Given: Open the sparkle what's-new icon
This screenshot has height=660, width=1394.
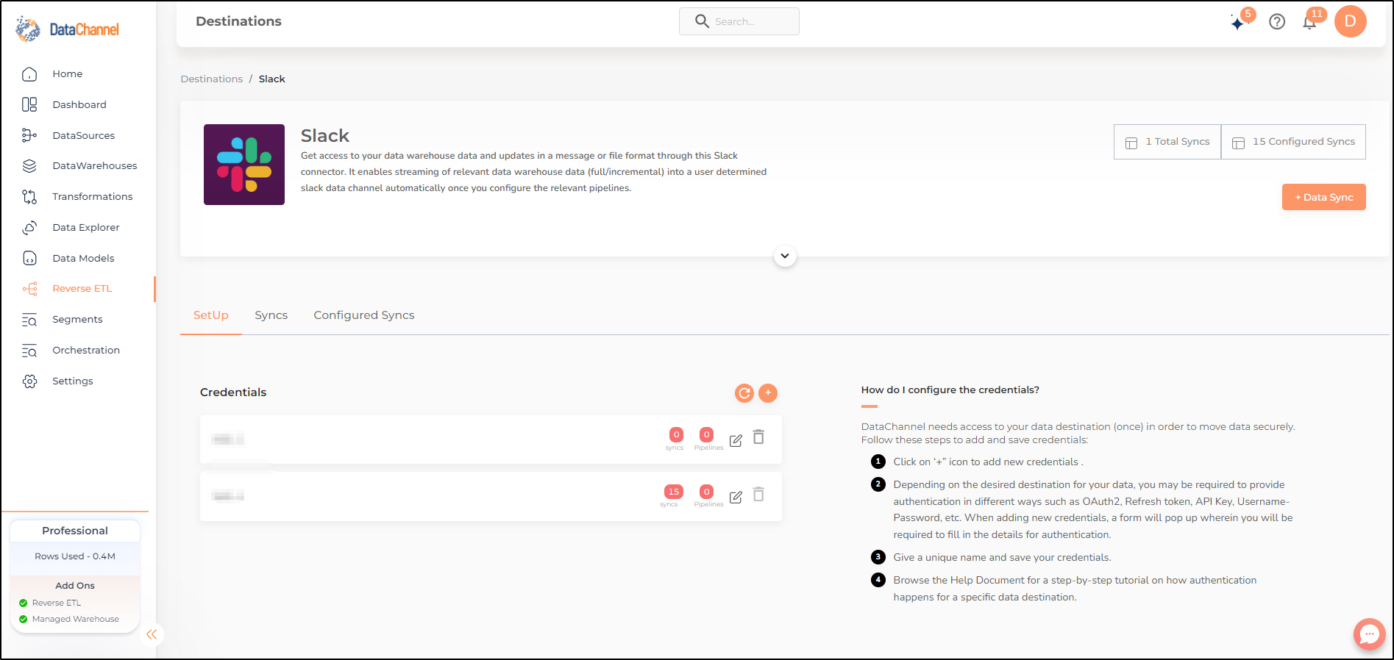Looking at the screenshot, I should point(1239,22).
